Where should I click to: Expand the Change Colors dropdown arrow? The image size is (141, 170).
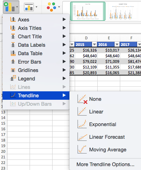tap(59, 7)
